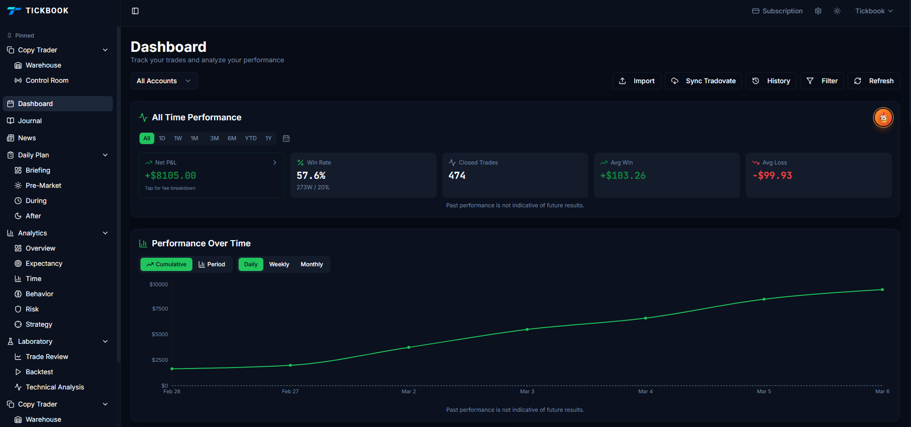Viewport: 911px width, 427px height.
Task: Collapse the Laboratory section chevron
Action: pyautogui.click(x=105, y=341)
